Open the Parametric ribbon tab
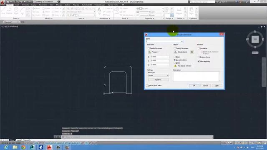The height and width of the screenshot is (150, 267). point(43,5)
